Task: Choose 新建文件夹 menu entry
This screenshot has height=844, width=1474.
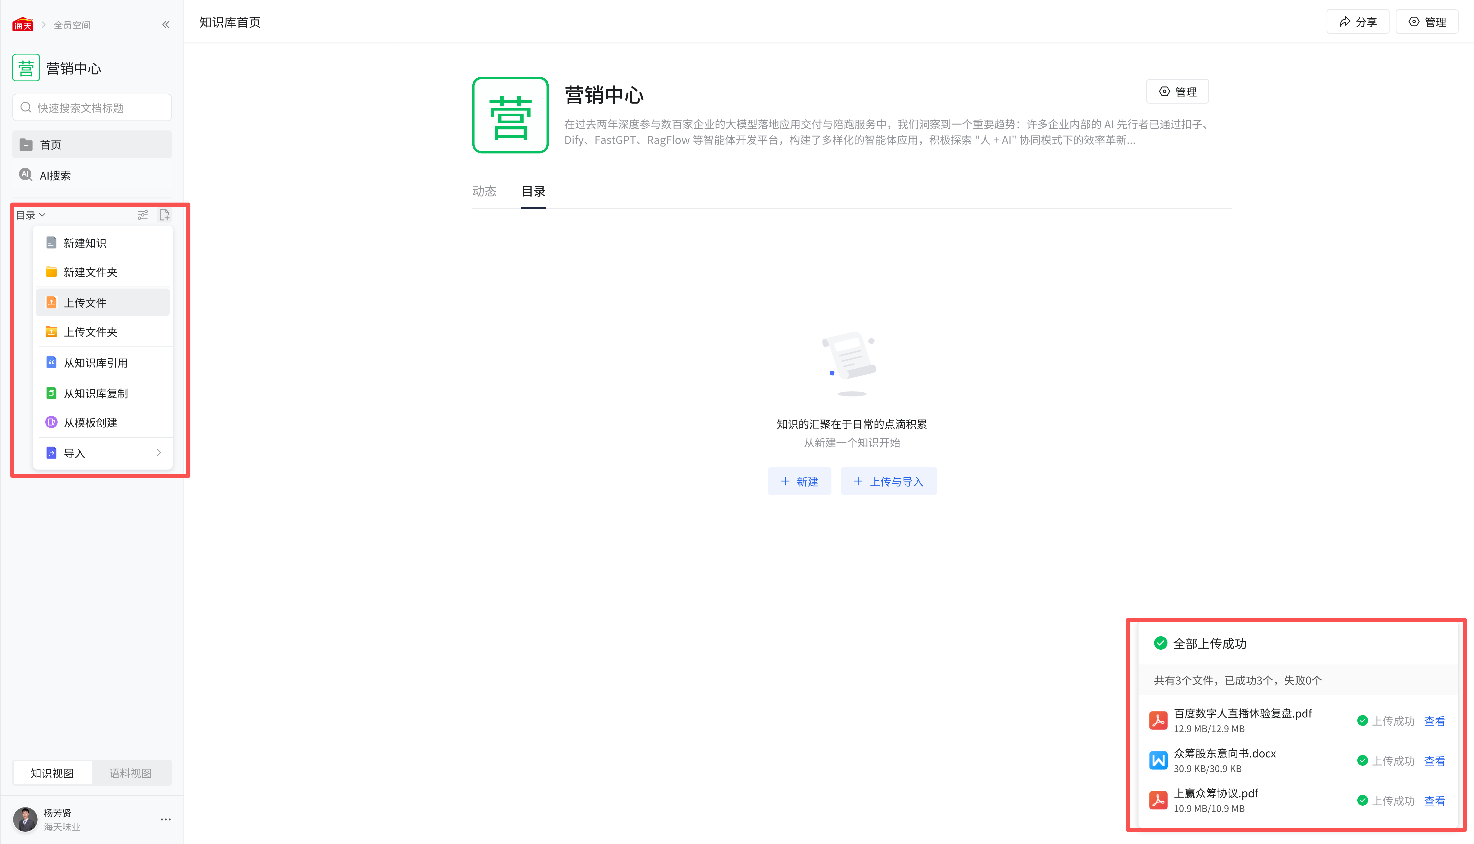Action: pos(90,272)
